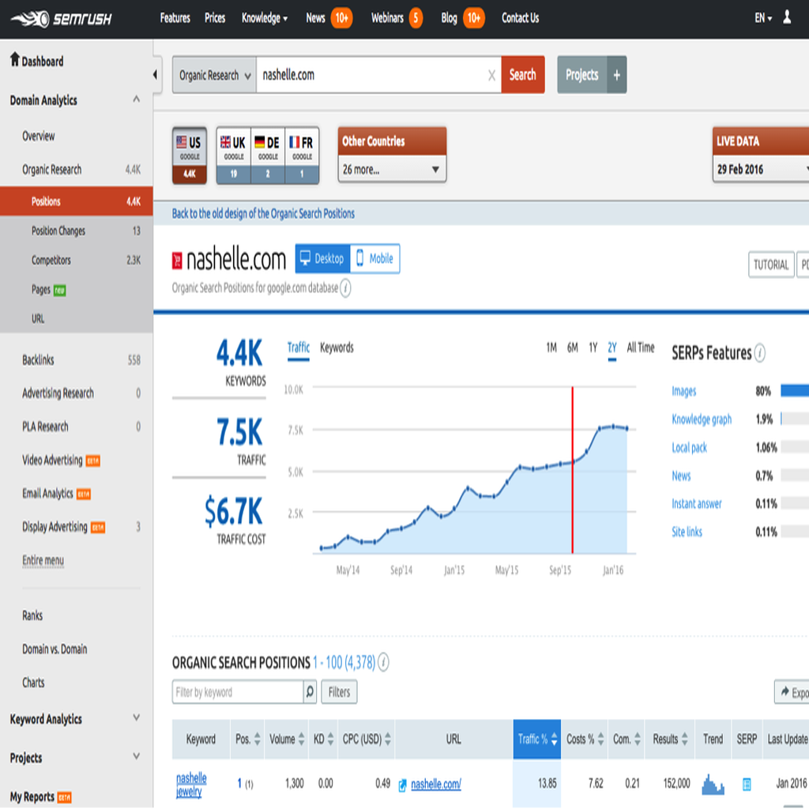Click the orange Search button
809x809 pixels.
pos(522,75)
